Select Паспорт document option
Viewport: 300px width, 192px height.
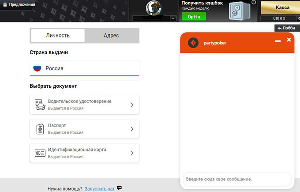click(x=84, y=129)
